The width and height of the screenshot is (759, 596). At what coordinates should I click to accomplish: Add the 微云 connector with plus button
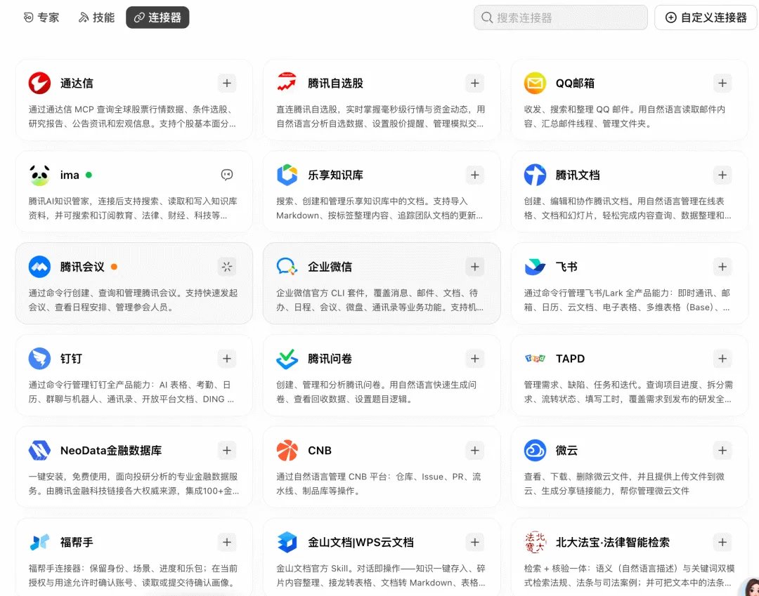click(722, 451)
